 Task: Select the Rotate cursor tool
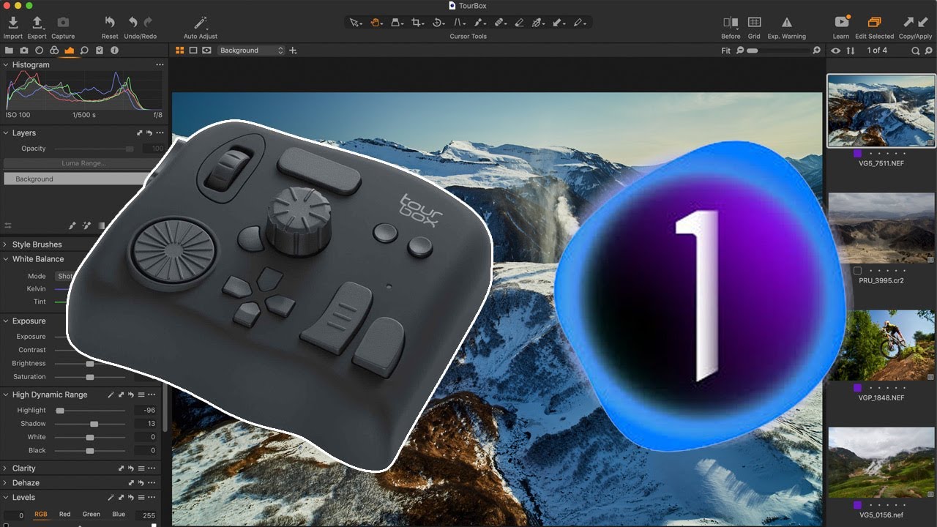438,23
